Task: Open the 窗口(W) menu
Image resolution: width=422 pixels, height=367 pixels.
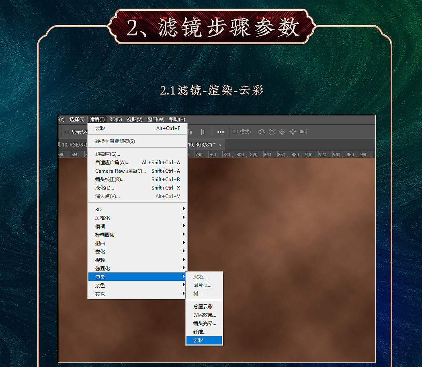Action: pos(156,120)
